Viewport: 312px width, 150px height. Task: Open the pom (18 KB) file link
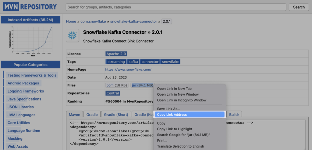click(116, 85)
